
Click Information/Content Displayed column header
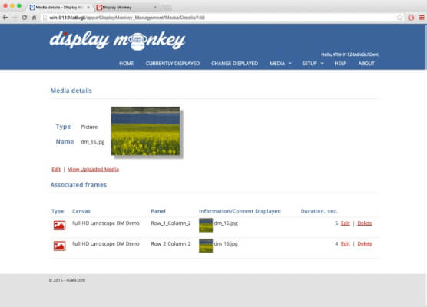(240, 211)
